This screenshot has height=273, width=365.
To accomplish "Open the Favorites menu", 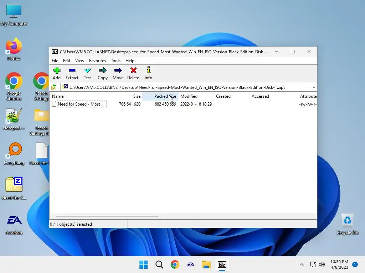I will 97,60.
